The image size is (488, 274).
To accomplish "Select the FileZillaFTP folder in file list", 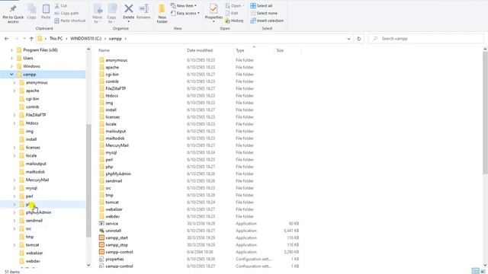I will click(115, 88).
